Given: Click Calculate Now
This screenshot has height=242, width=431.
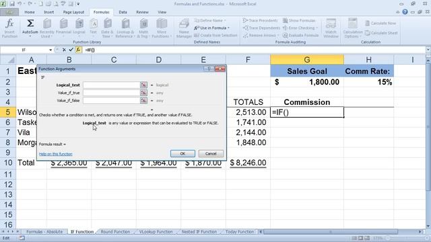Looking at the screenshot, I should [x=380, y=24].
